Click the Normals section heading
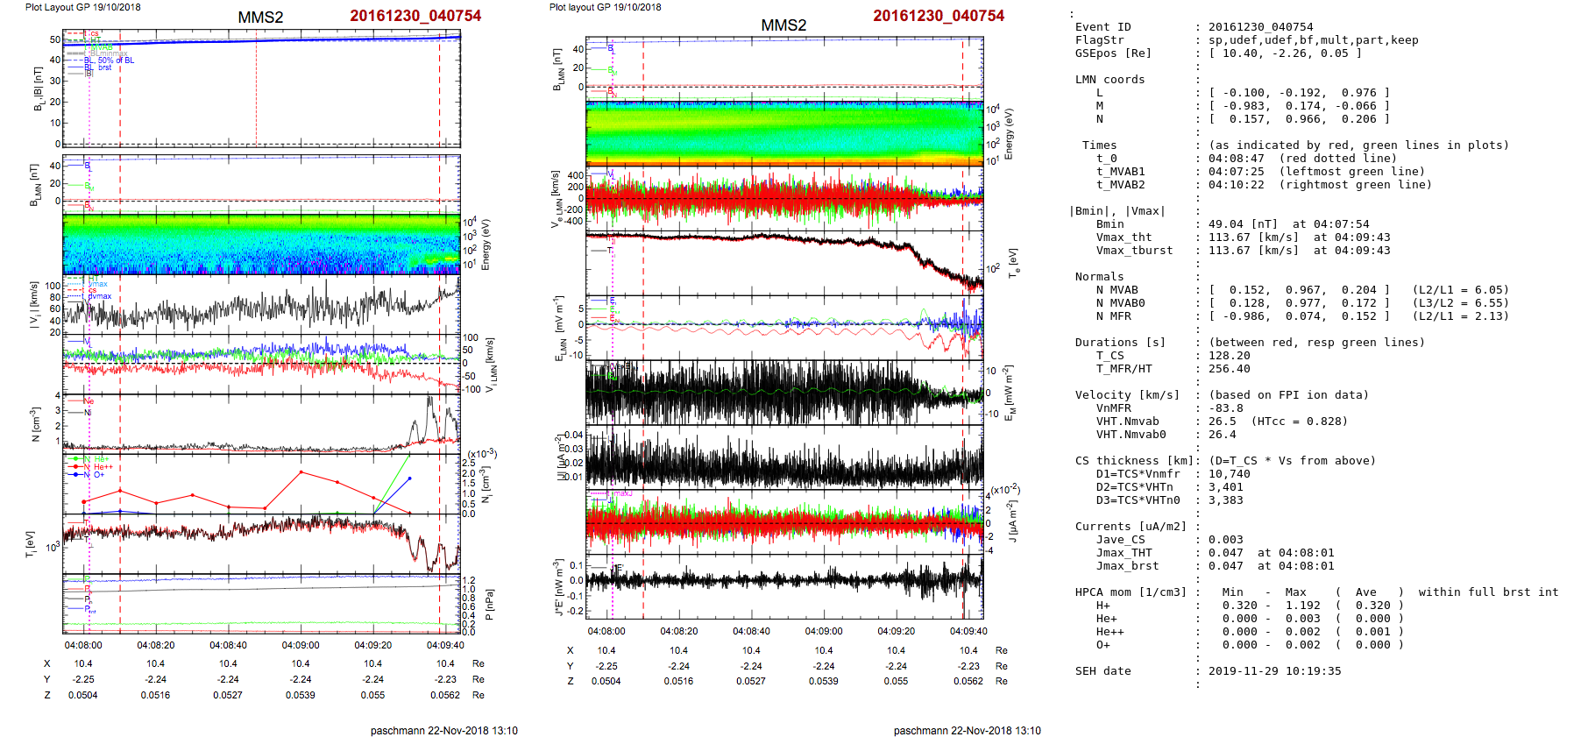1581x737 pixels. (1099, 277)
